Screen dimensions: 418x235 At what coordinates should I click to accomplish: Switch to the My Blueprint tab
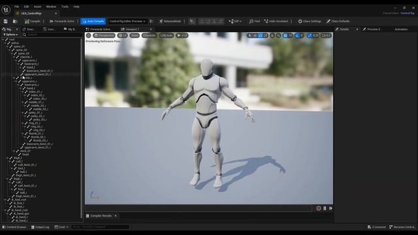[70, 29]
